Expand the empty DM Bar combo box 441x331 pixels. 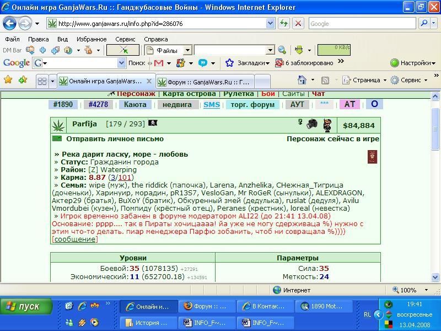click(270, 50)
